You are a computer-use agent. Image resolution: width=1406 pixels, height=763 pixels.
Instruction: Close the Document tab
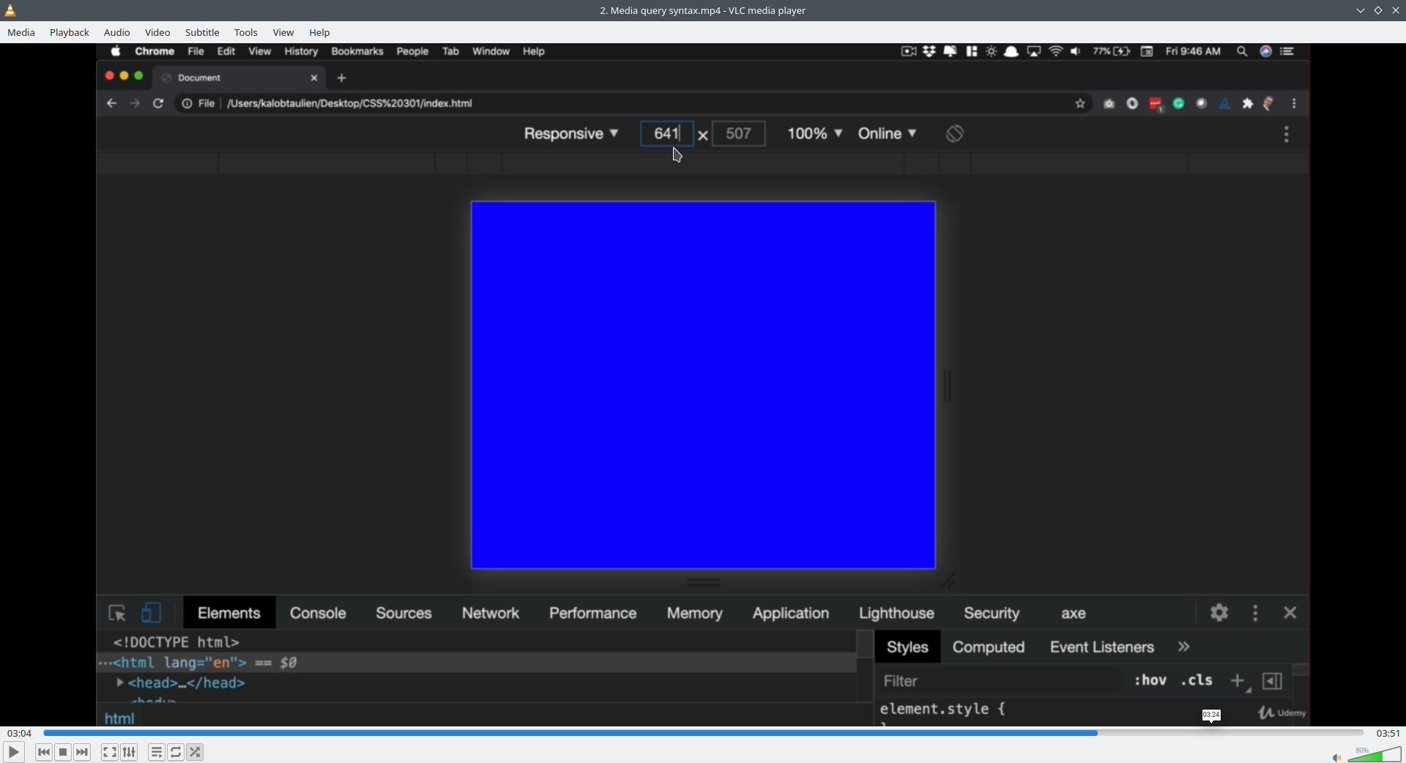pyautogui.click(x=314, y=78)
